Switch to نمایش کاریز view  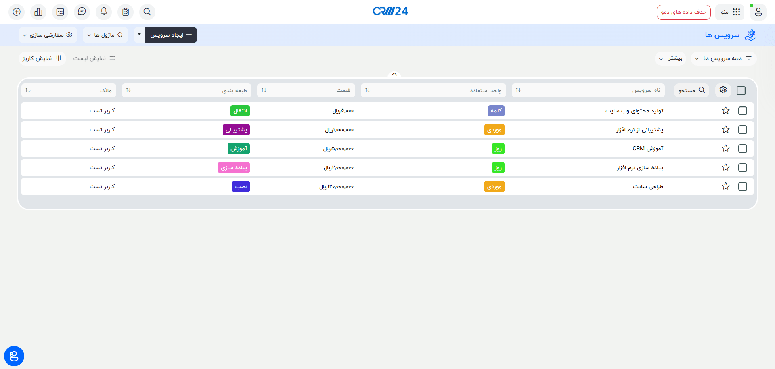42,58
